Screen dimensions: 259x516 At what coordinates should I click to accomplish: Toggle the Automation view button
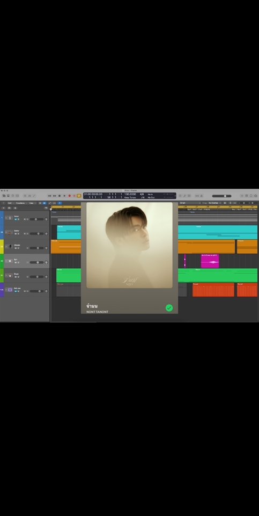[49, 203]
